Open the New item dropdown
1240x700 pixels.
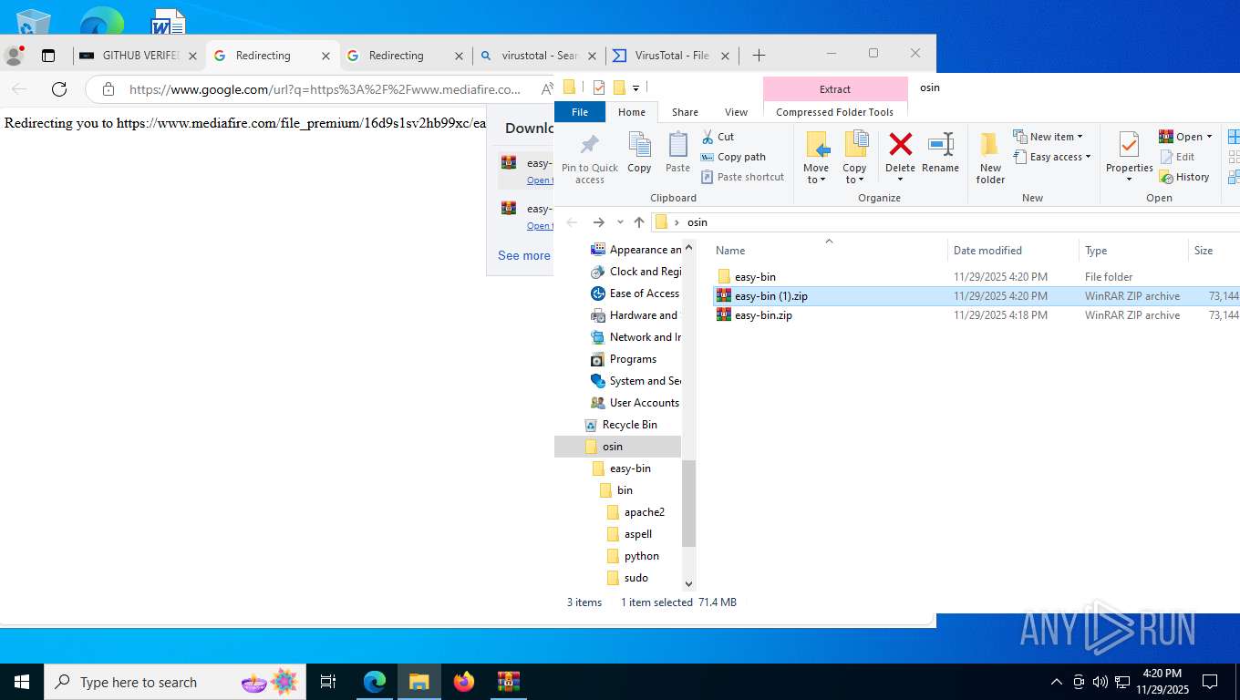tap(1049, 137)
